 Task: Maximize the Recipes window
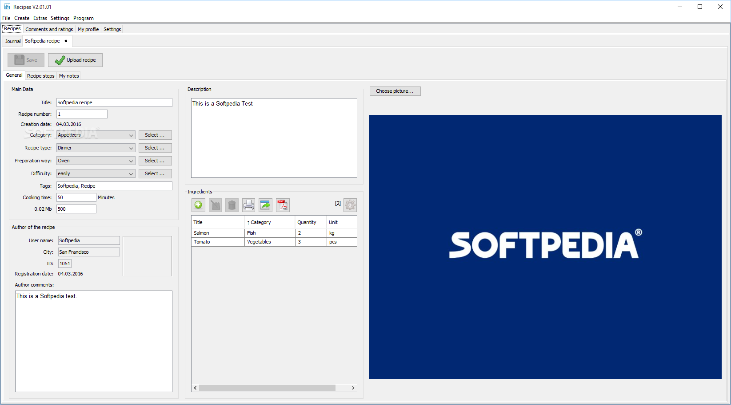(700, 7)
